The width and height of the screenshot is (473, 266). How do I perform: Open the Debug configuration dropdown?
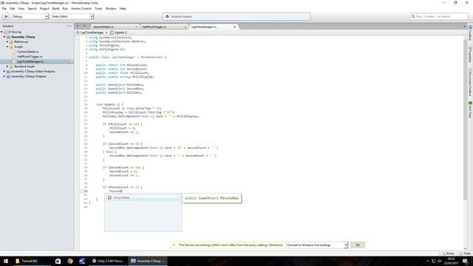click(x=30, y=16)
